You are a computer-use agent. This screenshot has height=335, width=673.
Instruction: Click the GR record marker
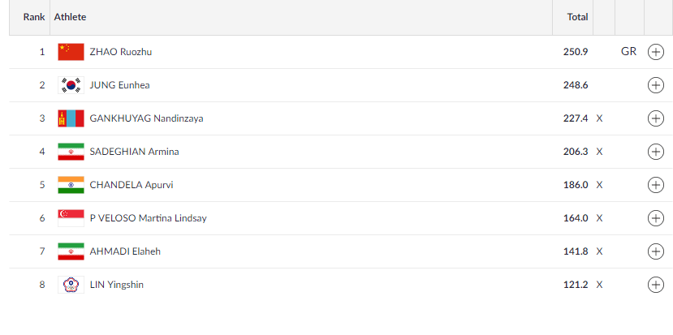coord(629,52)
